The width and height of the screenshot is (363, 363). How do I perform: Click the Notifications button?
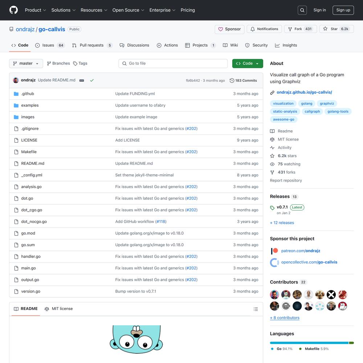(x=264, y=29)
